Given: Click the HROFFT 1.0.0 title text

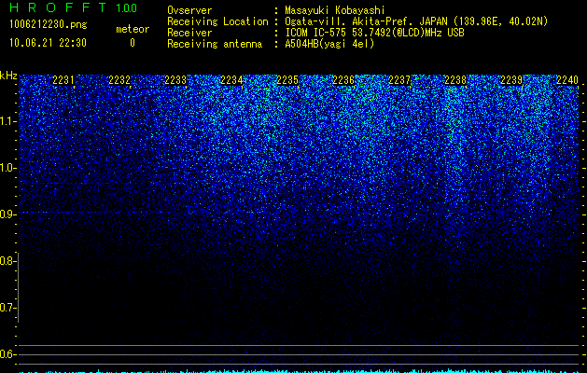Looking at the screenshot, I should tap(73, 7).
